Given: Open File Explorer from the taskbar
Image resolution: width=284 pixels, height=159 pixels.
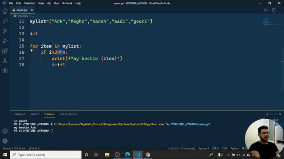Looking at the screenshot, I should coord(107,155).
